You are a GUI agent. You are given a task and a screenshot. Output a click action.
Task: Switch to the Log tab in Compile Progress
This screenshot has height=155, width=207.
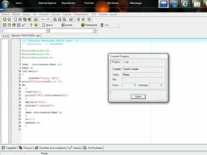[x=126, y=62]
